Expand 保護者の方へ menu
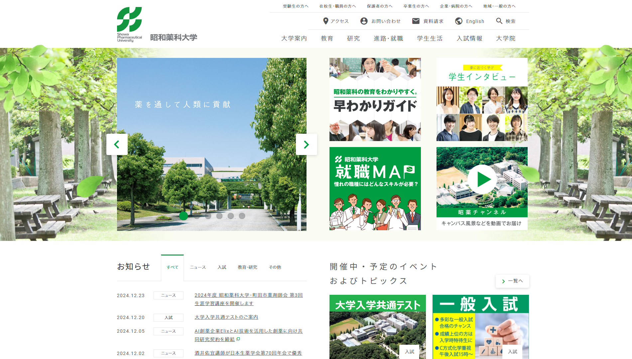Screen dimensions: 632x359 coord(380,6)
